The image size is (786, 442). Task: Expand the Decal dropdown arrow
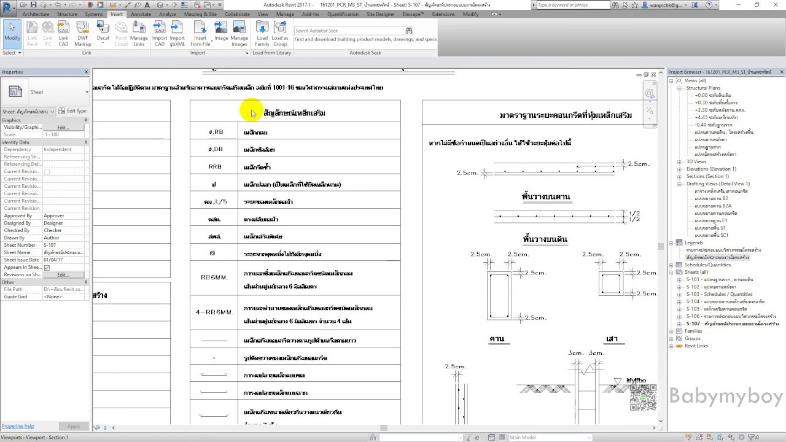click(103, 44)
